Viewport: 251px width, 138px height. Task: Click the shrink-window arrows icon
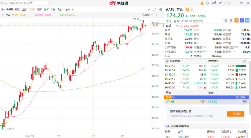tap(229, 3)
